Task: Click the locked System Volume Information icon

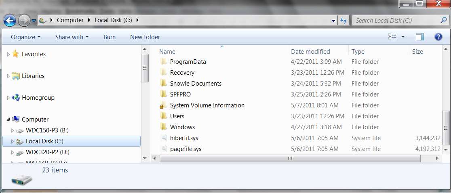Action: point(163,105)
